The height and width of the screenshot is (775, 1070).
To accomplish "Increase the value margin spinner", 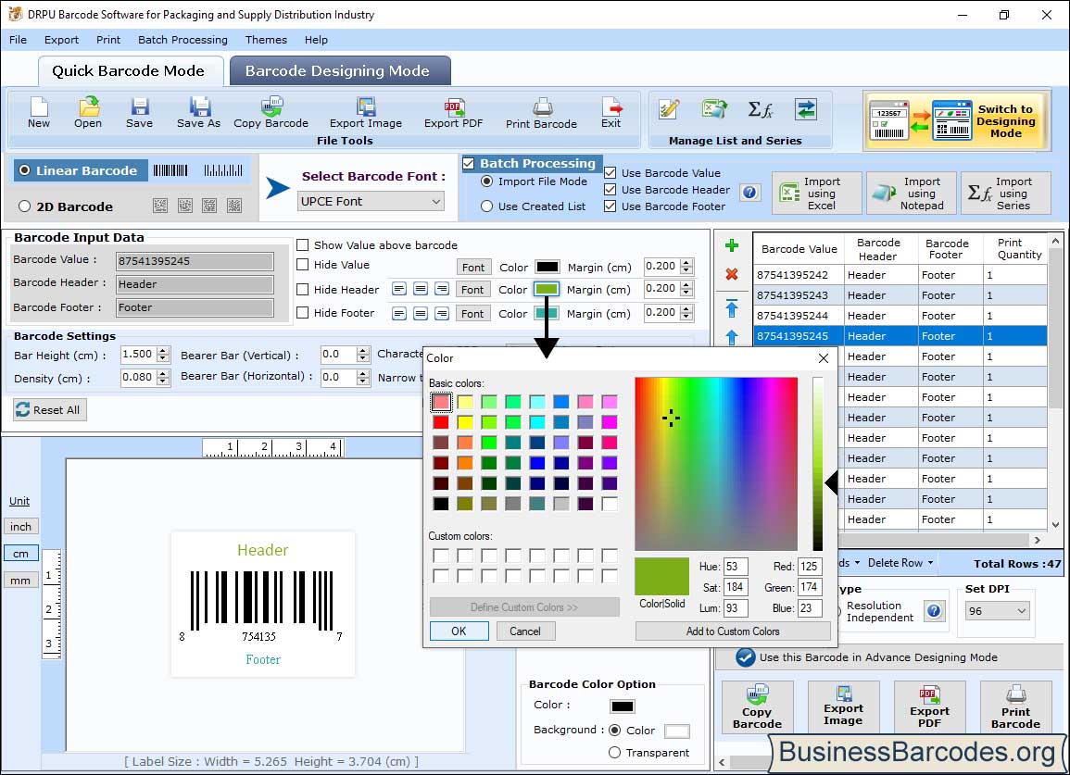I will click(687, 263).
